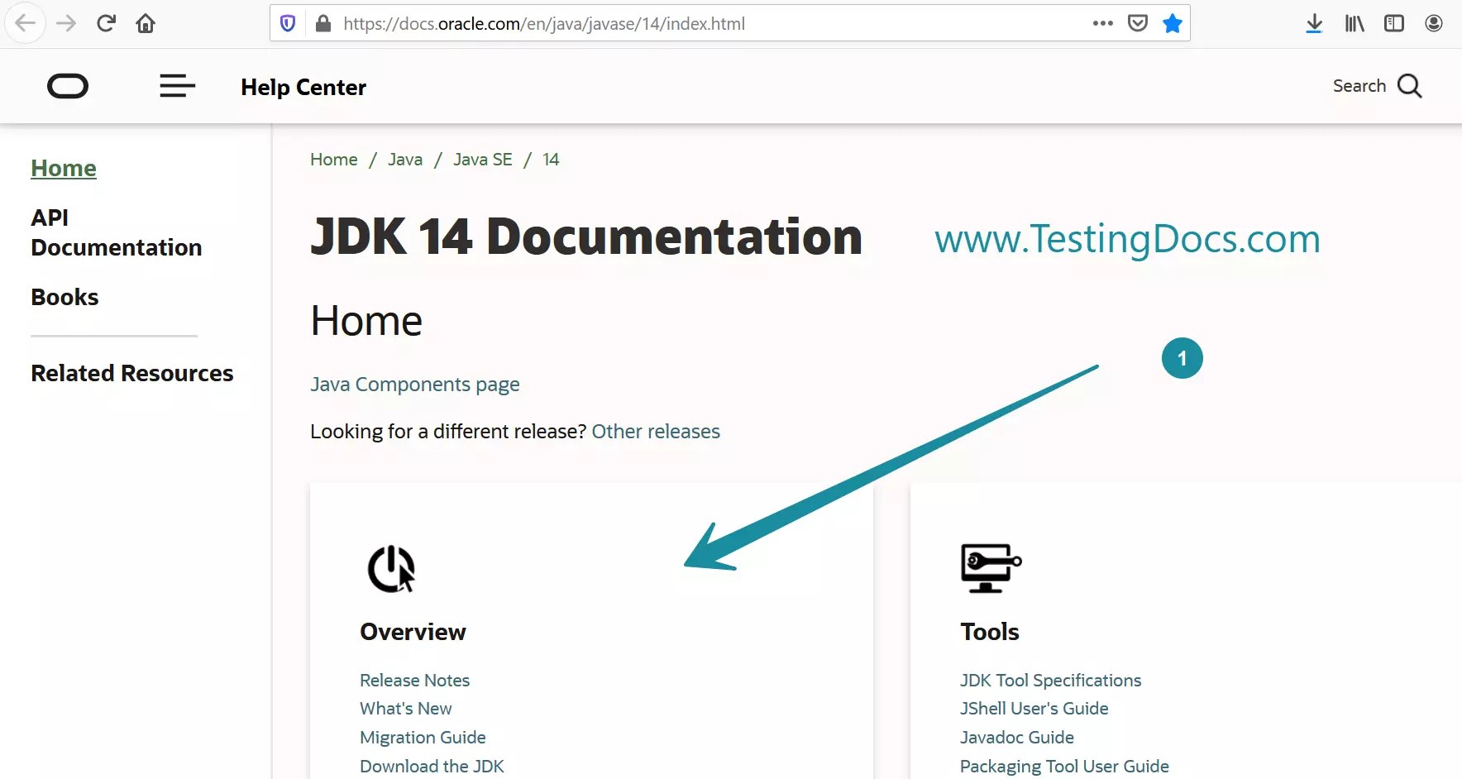The height and width of the screenshot is (779, 1462).
Task: Click the Tools wrench icon
Action: [x=990, y=568]
